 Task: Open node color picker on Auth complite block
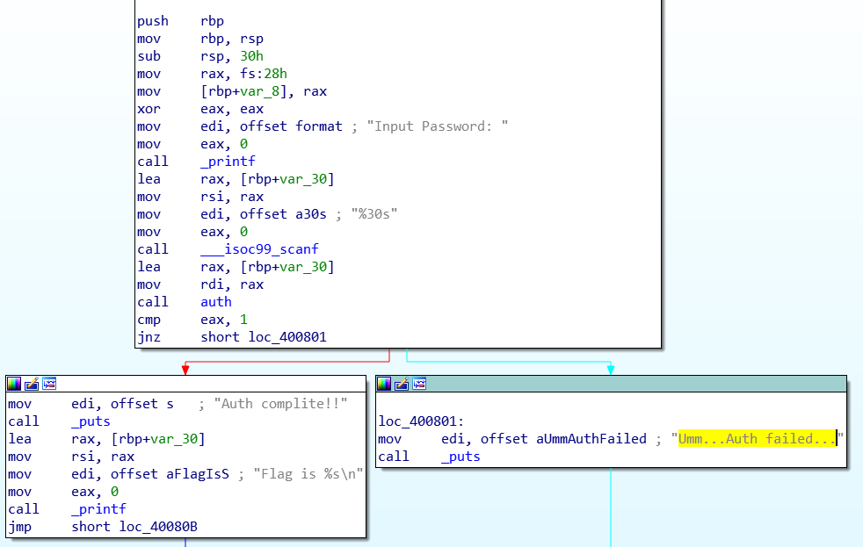click(14, 384)
